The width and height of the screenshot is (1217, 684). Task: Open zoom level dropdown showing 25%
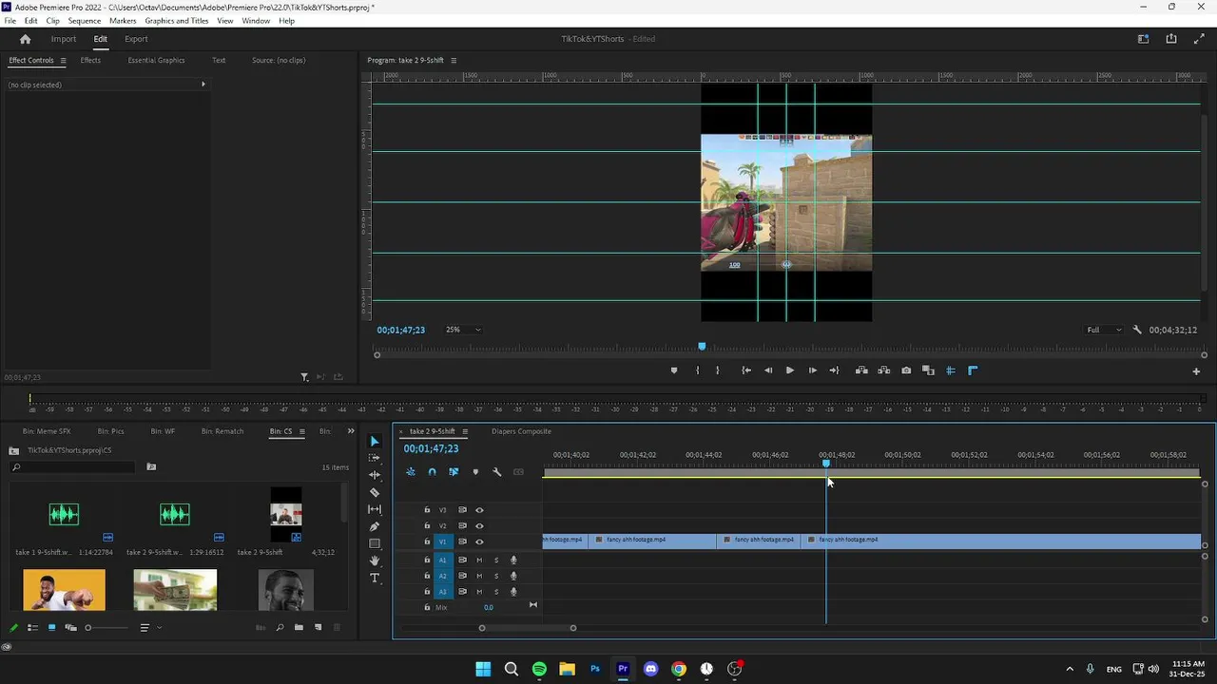[x=463, y=330]
